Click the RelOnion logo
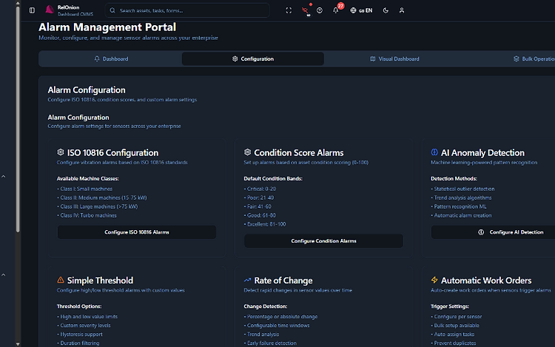555x347 pixels. pos(50,10)
